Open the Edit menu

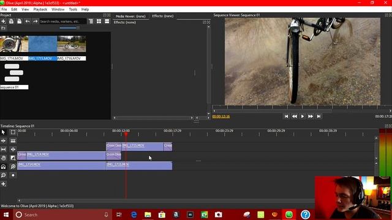[x=14, y=9]
